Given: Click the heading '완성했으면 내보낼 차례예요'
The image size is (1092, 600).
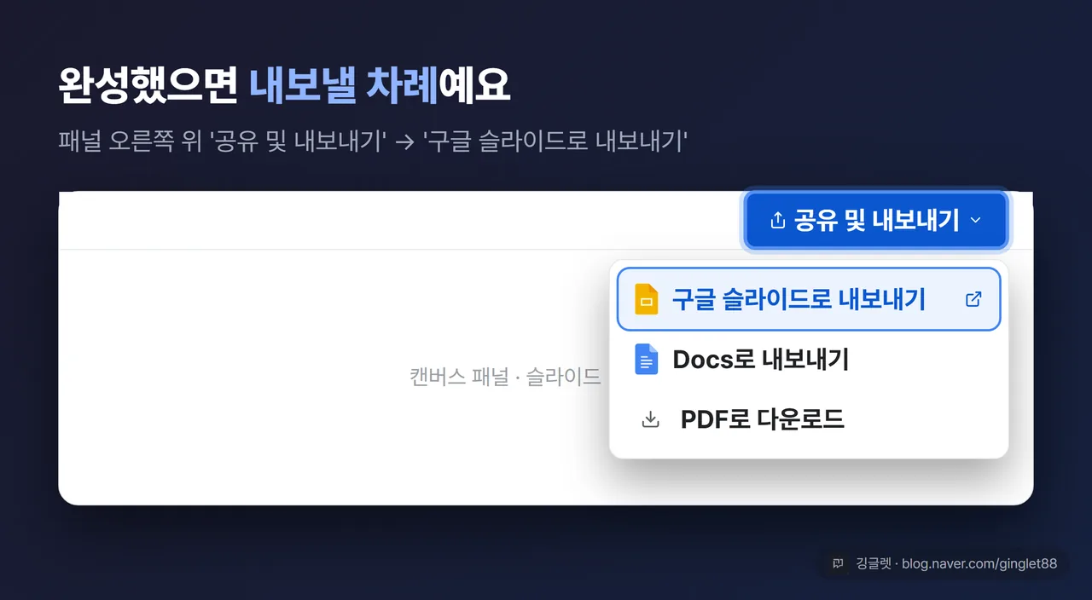Looking at the screenshot, I should [x=284, y=86].
